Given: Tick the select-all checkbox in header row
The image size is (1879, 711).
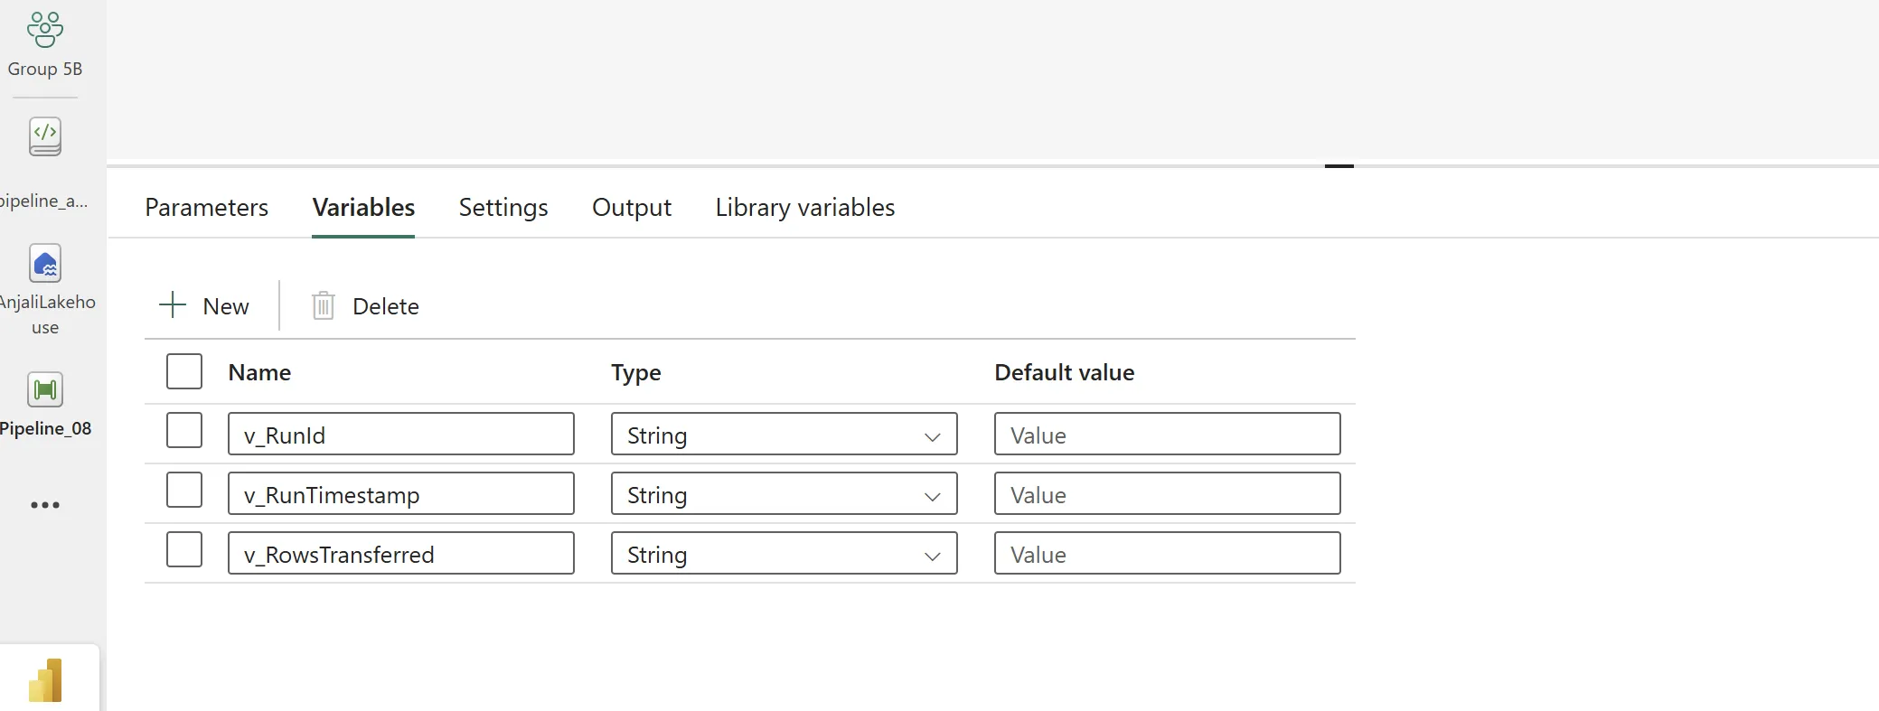Looking at the screenshot, I should coord(184,371).
